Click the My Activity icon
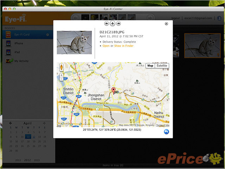The width and height of the screenshot is (225, 169). pyautogui.click(x=9, y=61)
